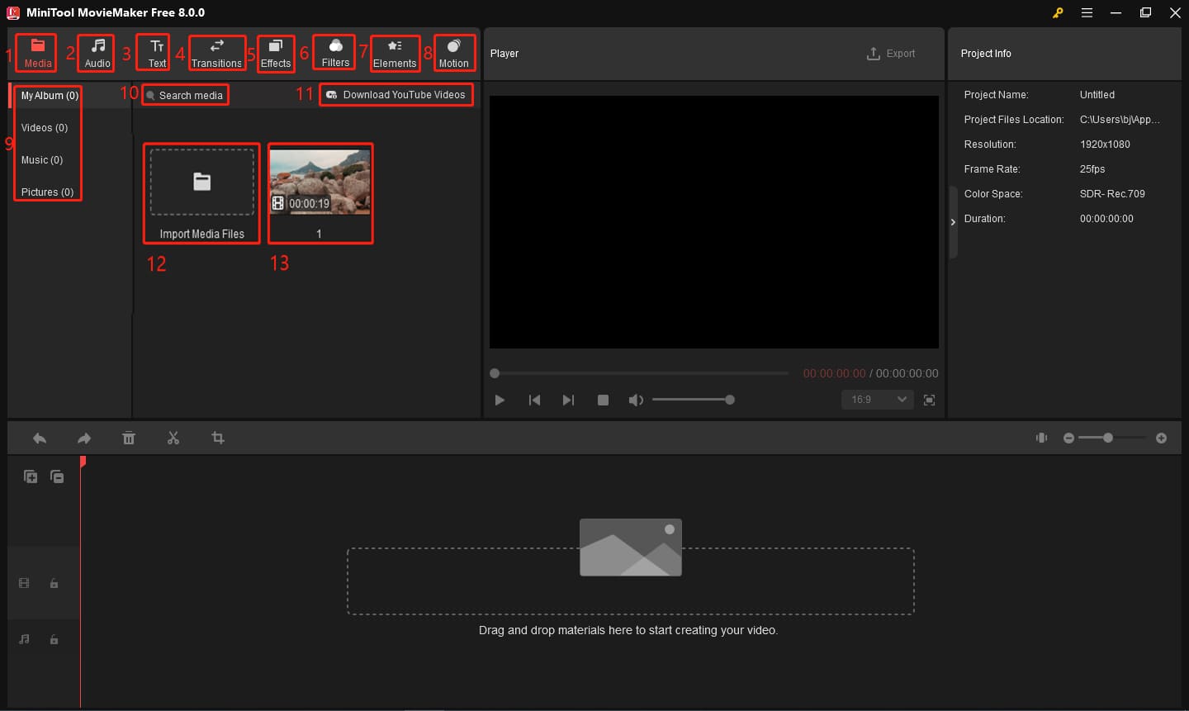Toggle lock on the audio track
The height and width of the screenshot is (711, 1189).
tap(54, 640)
